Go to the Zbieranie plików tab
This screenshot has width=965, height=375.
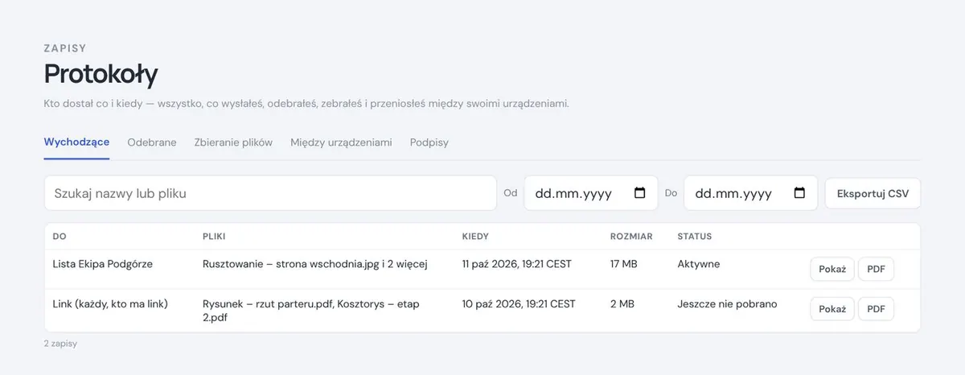click(233, 142)
